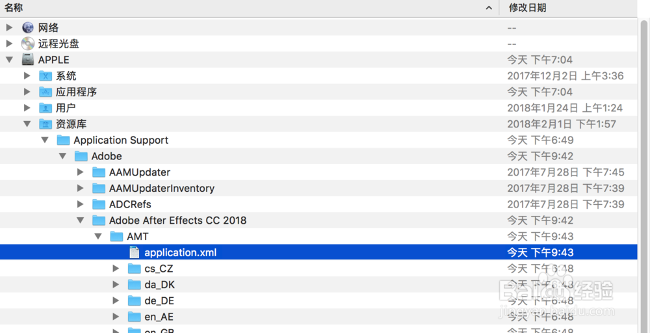Expand the de_DE folder
650x333 pixels.
pyautogui.click(x=116, y=300)
